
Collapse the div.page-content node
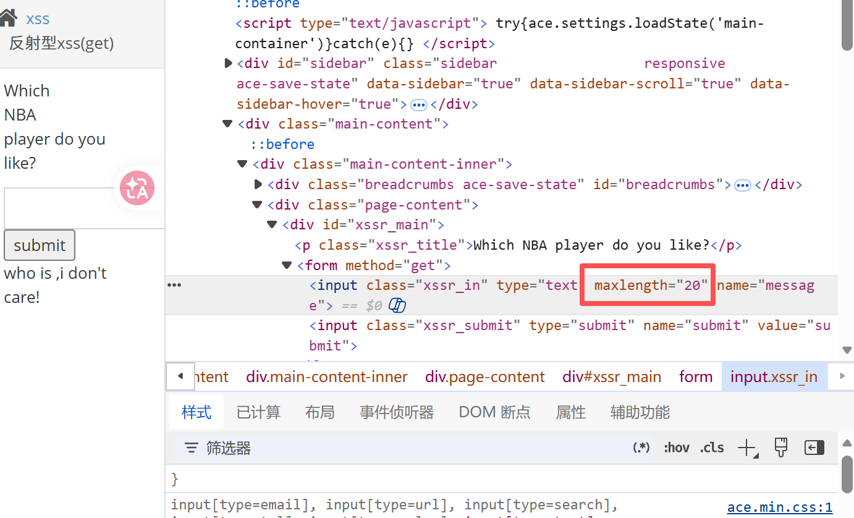[x=257, y=205]
